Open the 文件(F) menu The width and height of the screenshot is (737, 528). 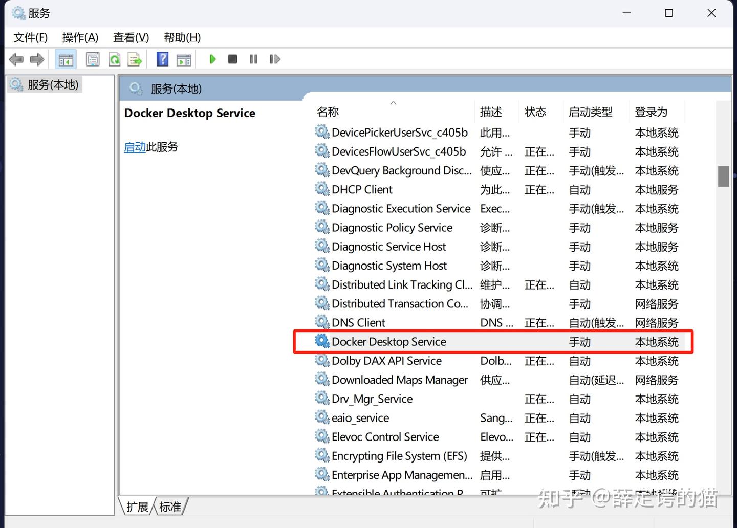click(x=30, y=37)
